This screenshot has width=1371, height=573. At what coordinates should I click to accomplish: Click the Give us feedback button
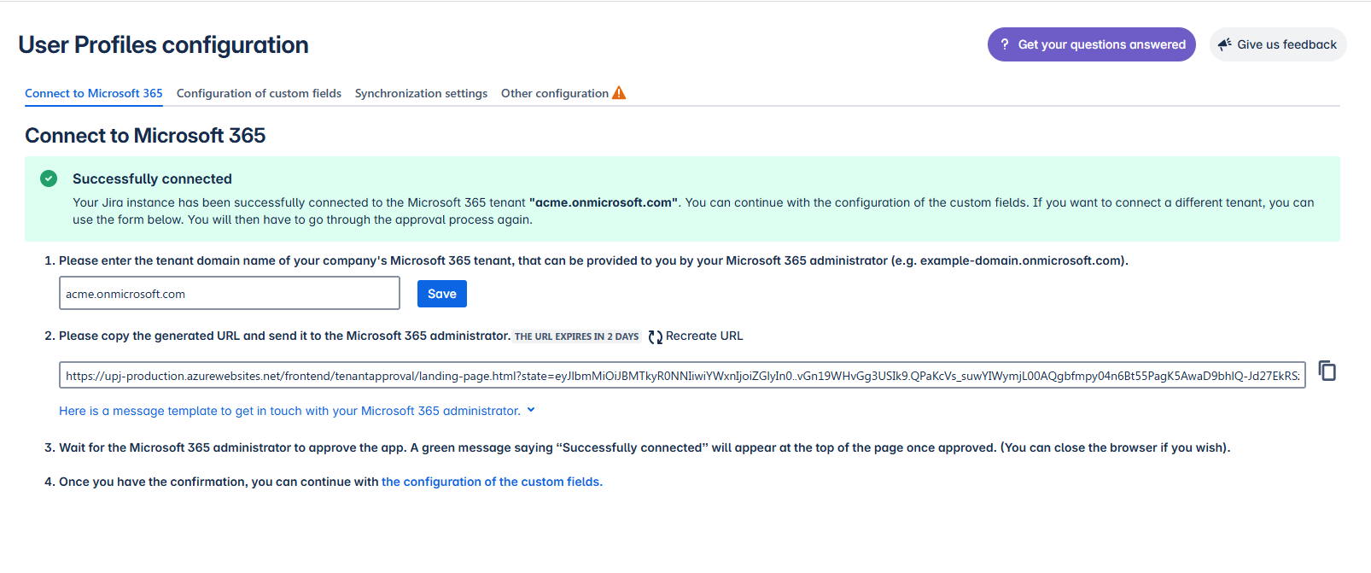click(1278, 44)
